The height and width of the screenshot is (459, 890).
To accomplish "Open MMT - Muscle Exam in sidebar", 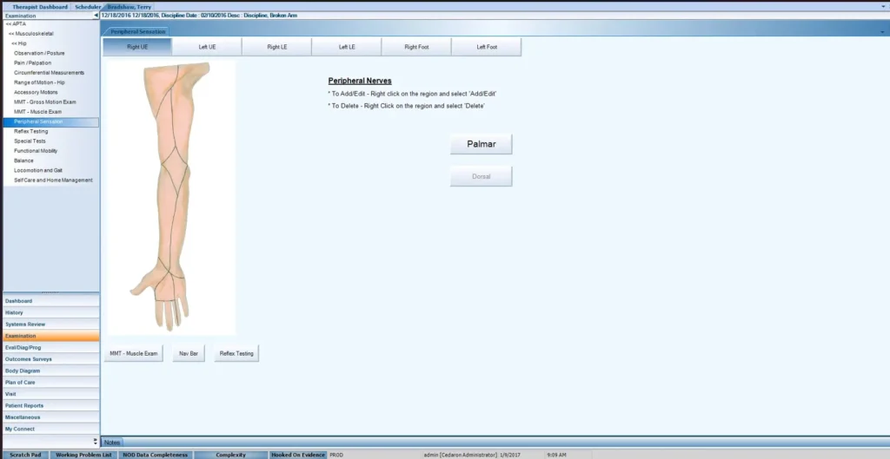I will pos(37,112).
